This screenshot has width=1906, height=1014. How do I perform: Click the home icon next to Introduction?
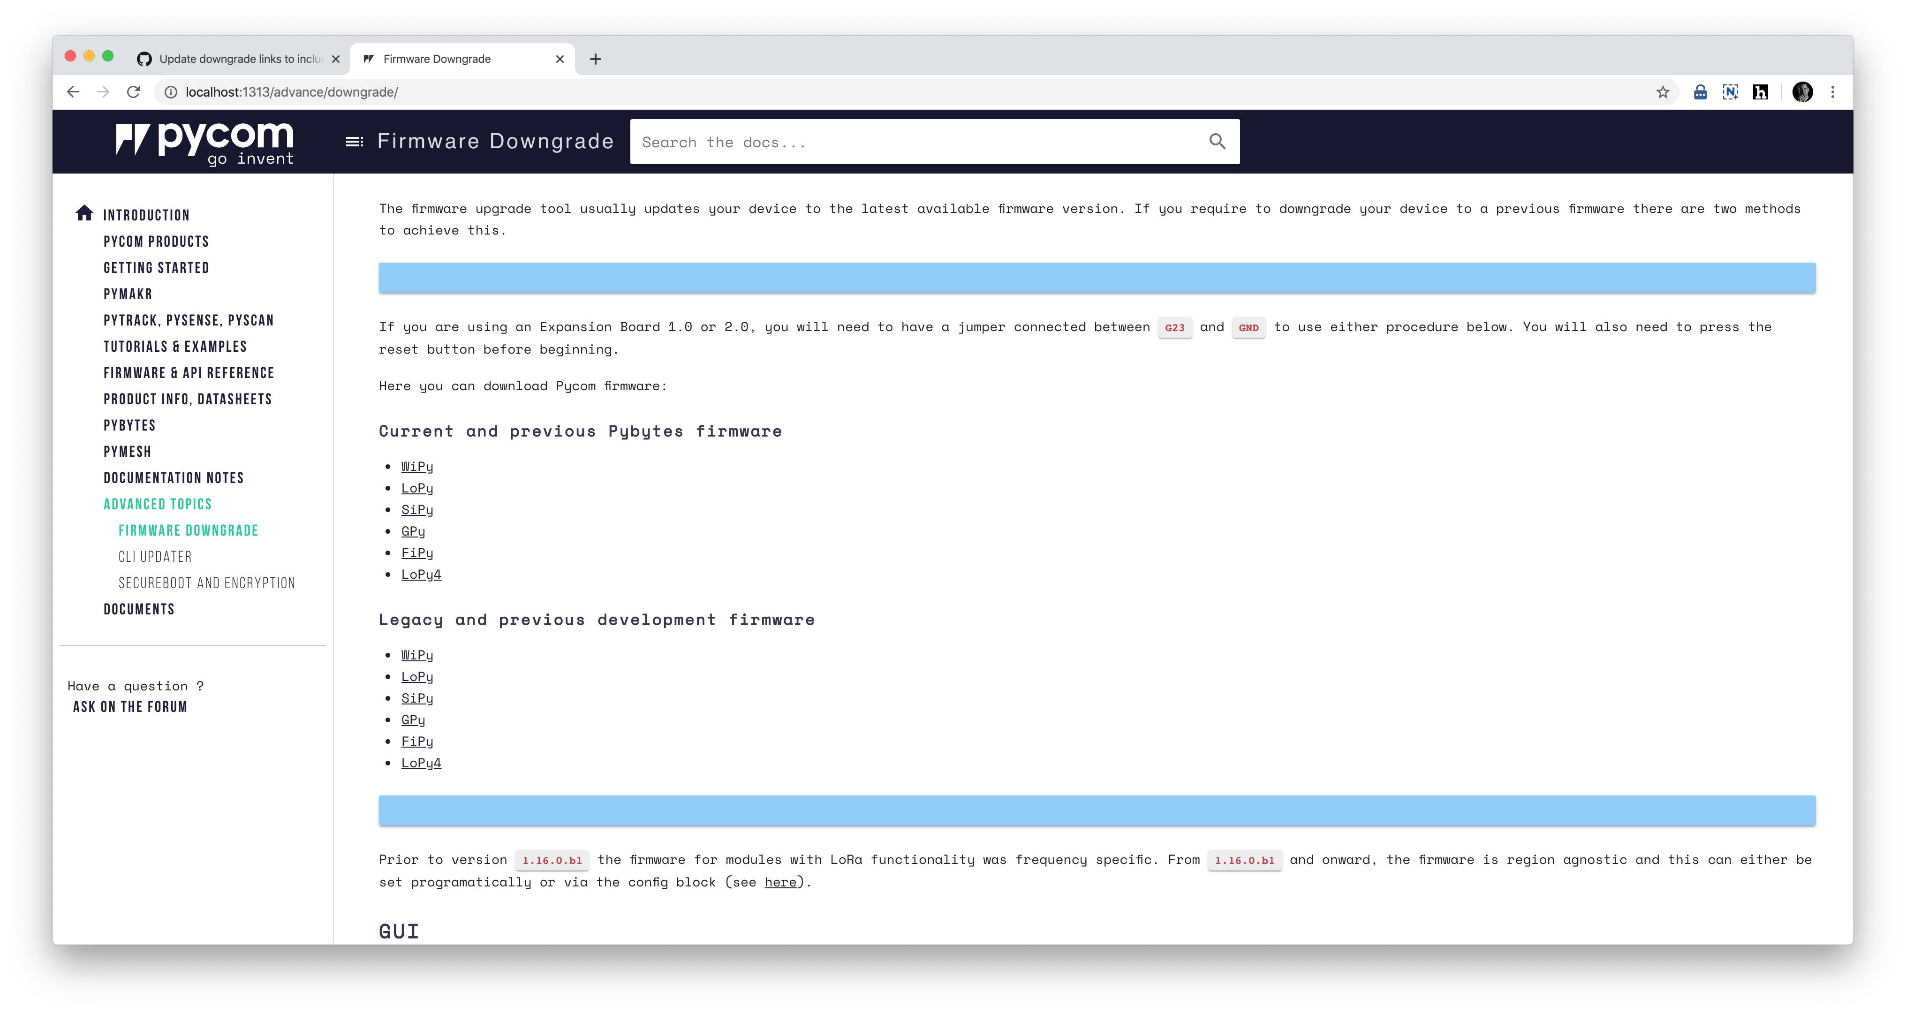(84, 213)
